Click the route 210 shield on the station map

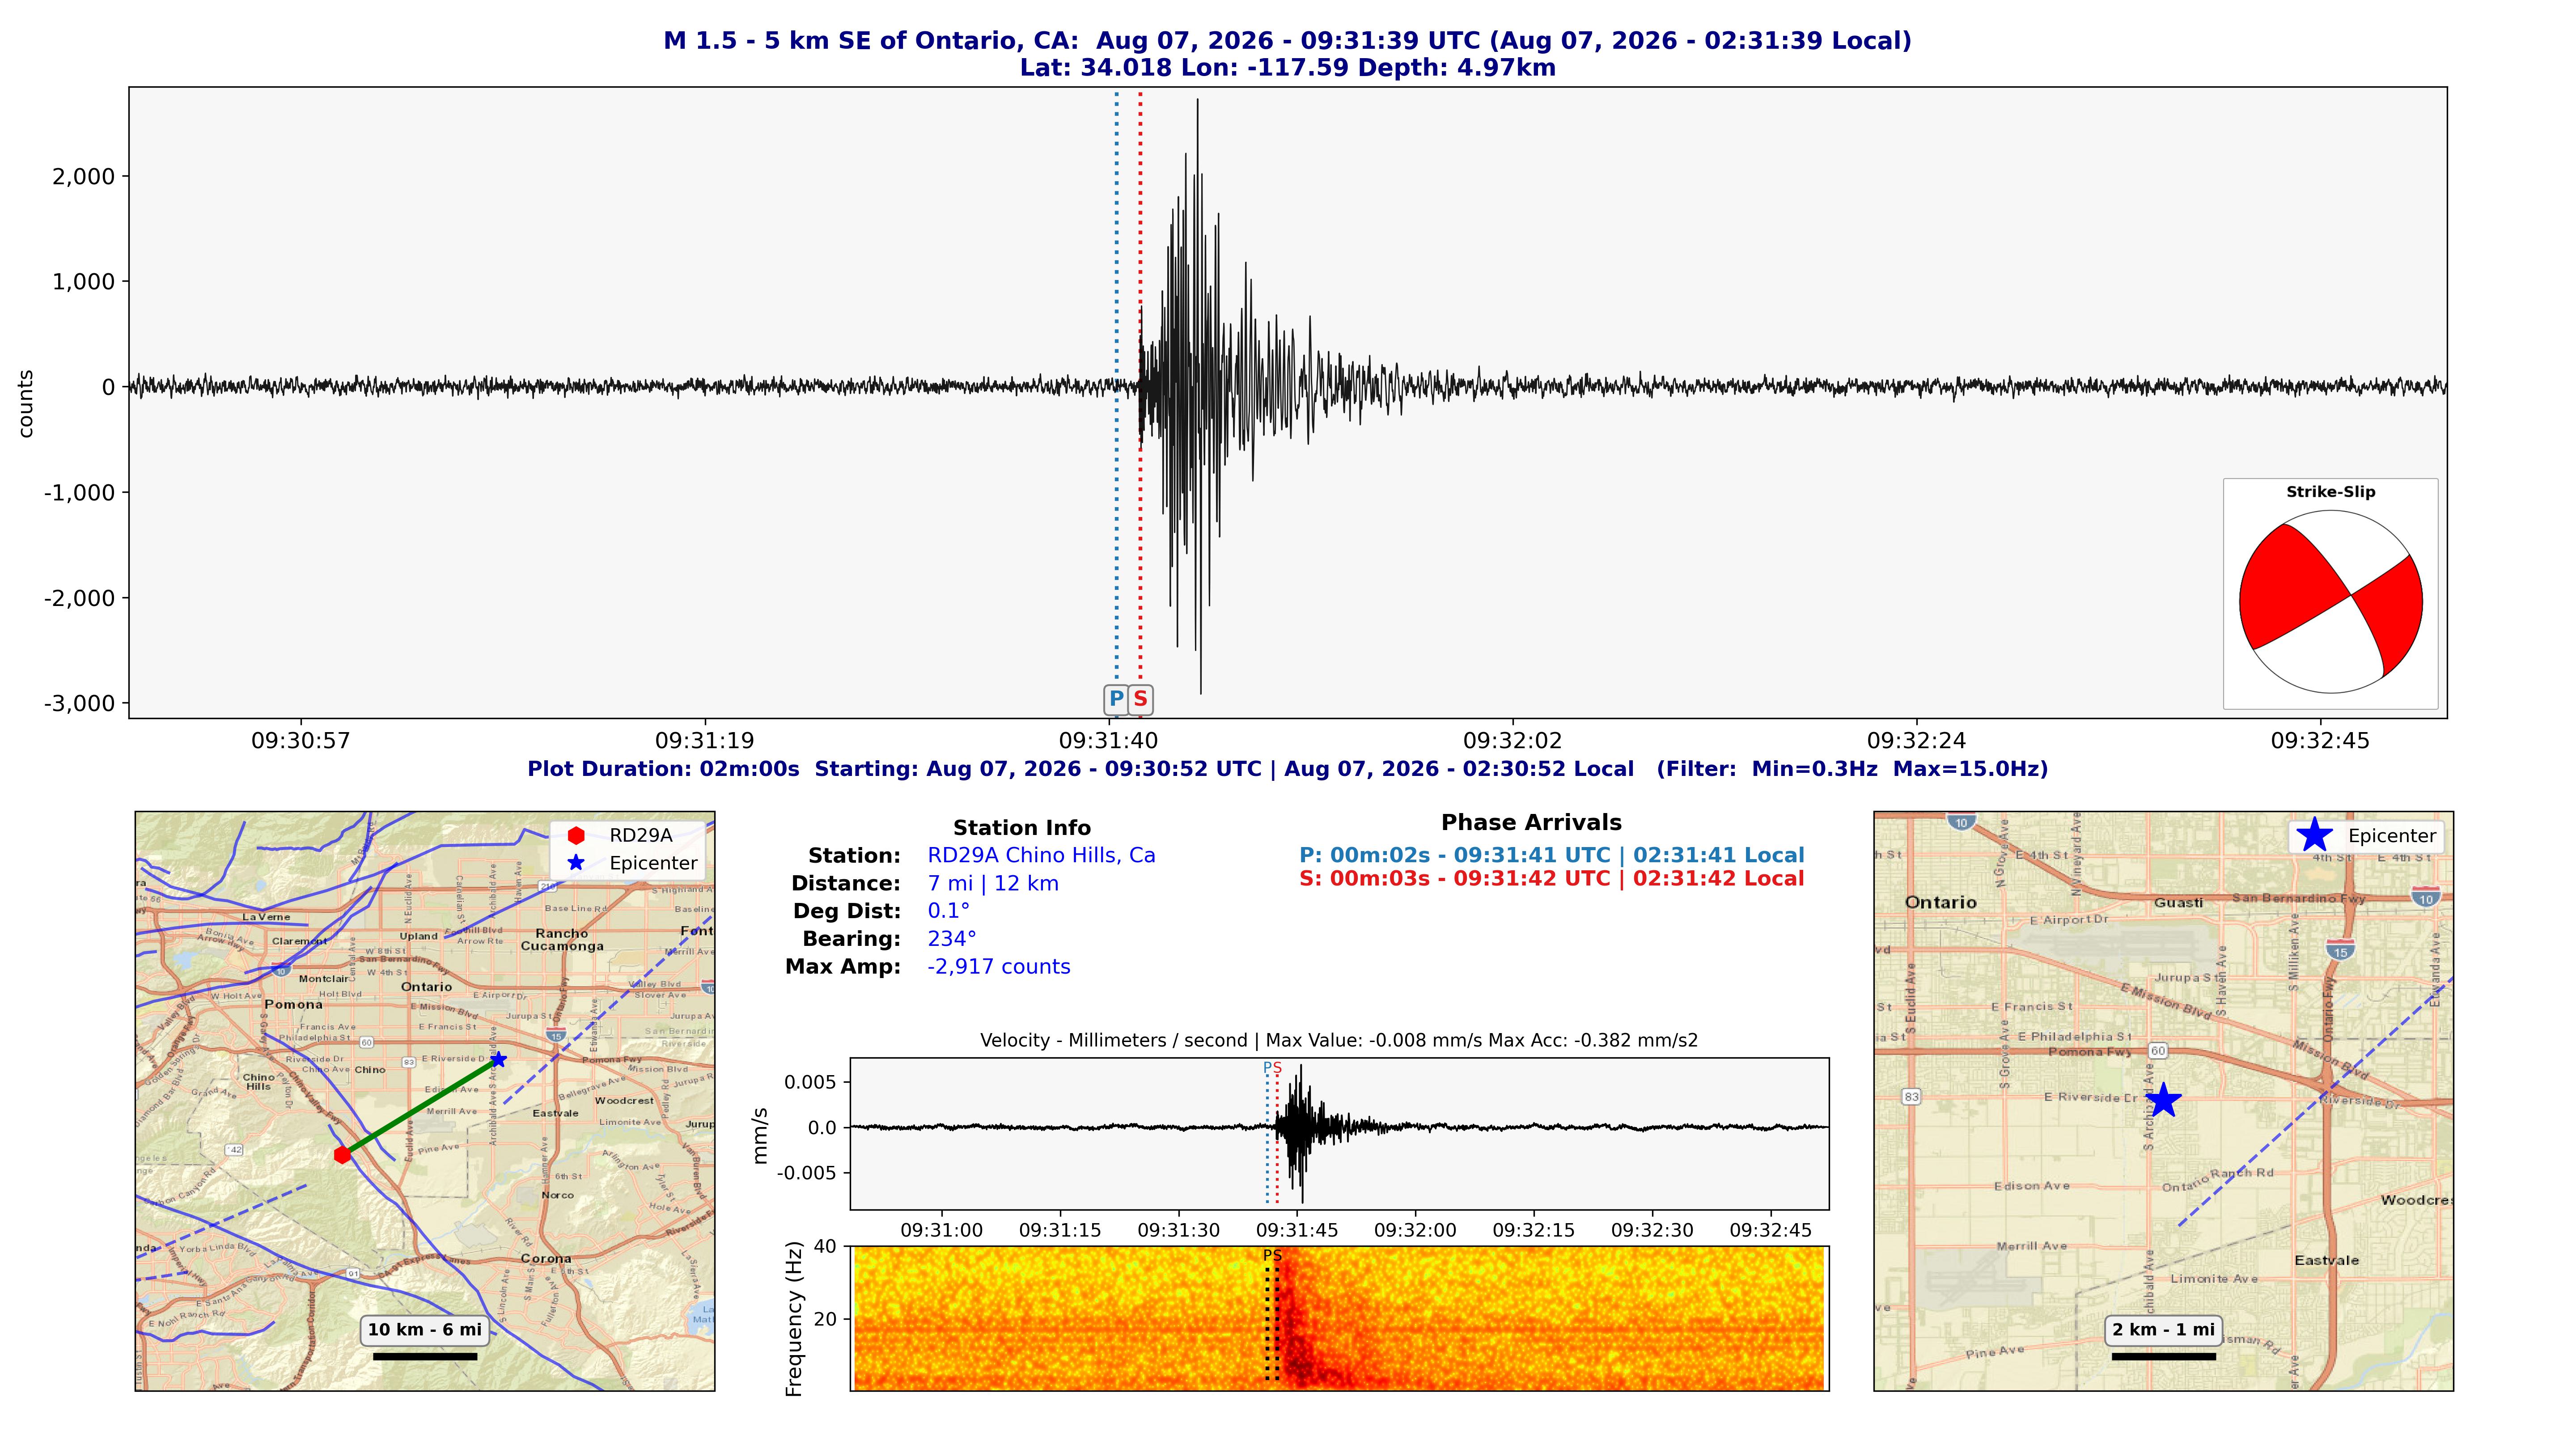click(547, 886)
